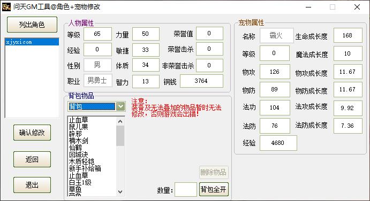The height and width of the screenshot is (201, 370).
Task: Click the 性别 field showing 男
Action: pos(97,65)
